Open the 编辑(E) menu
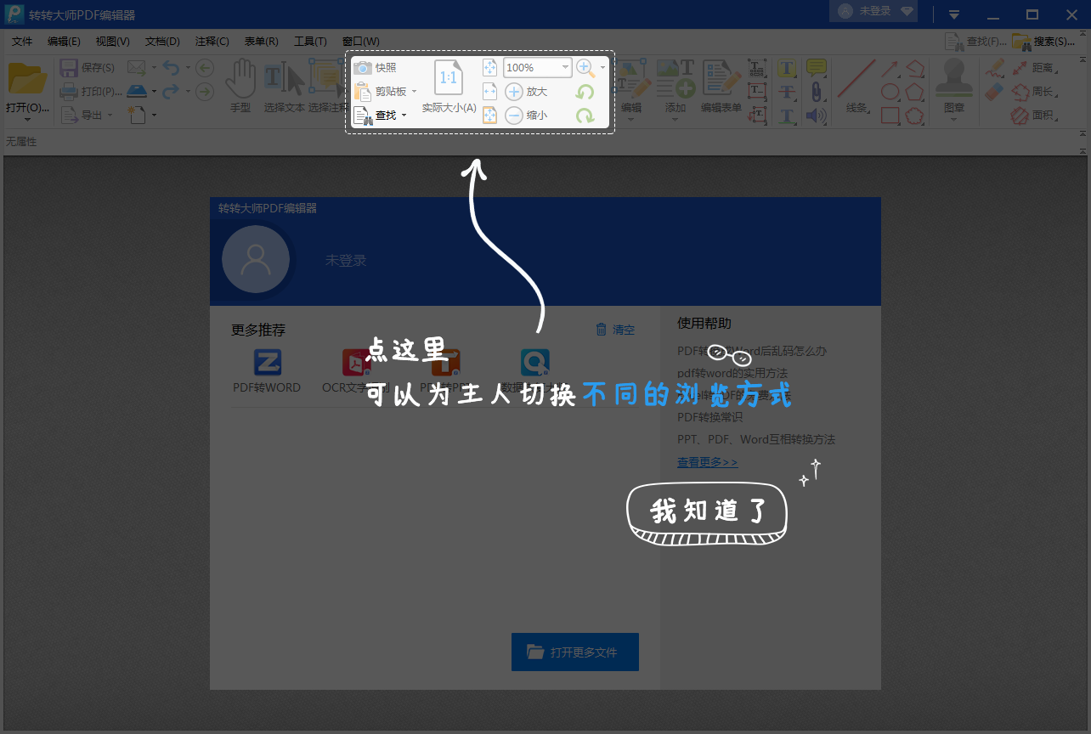1091x734 pixels. point(64,41)
